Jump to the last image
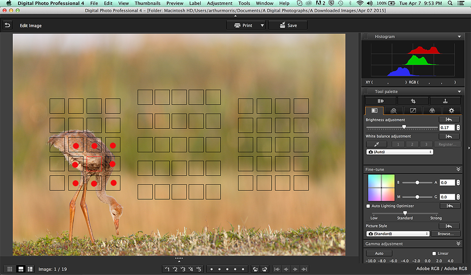The image size is (471, 275). (x=304, y=269)
